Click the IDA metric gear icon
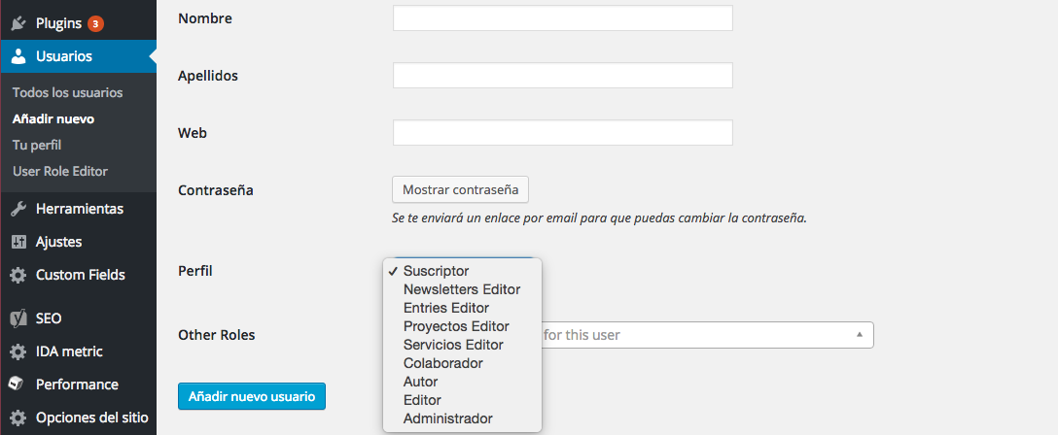The height and width of the screenshot is (435, 1058). (18, 351)
